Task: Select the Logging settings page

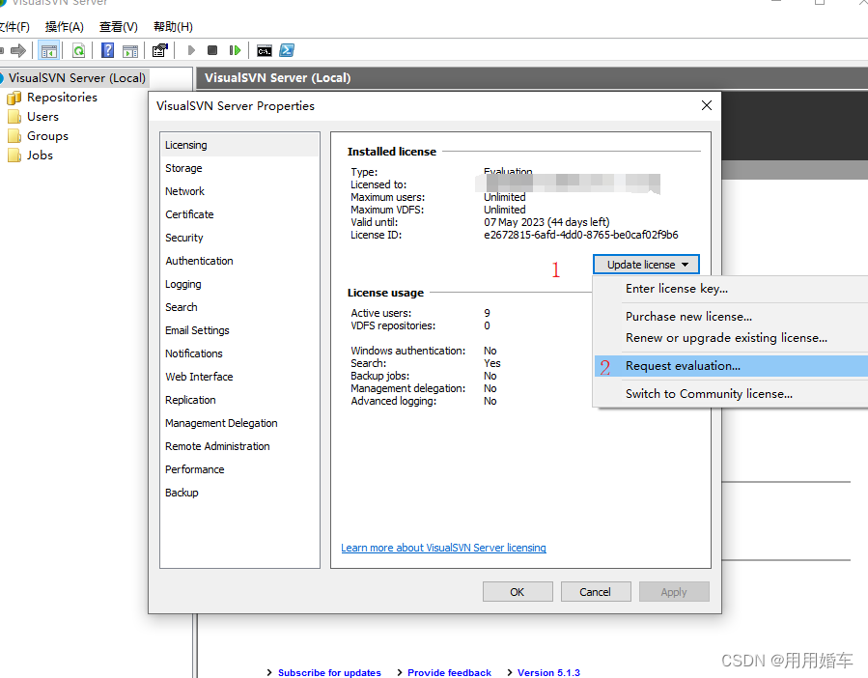Action: tap(239, 284)
